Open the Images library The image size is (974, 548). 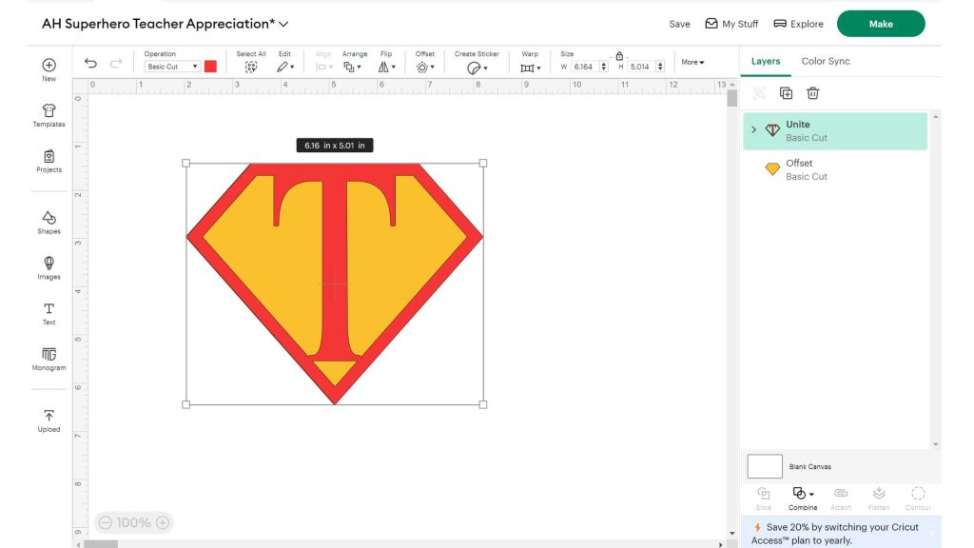[x=49, y=267]
